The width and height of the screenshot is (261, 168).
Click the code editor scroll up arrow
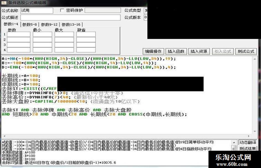click(x=255, y=59)
